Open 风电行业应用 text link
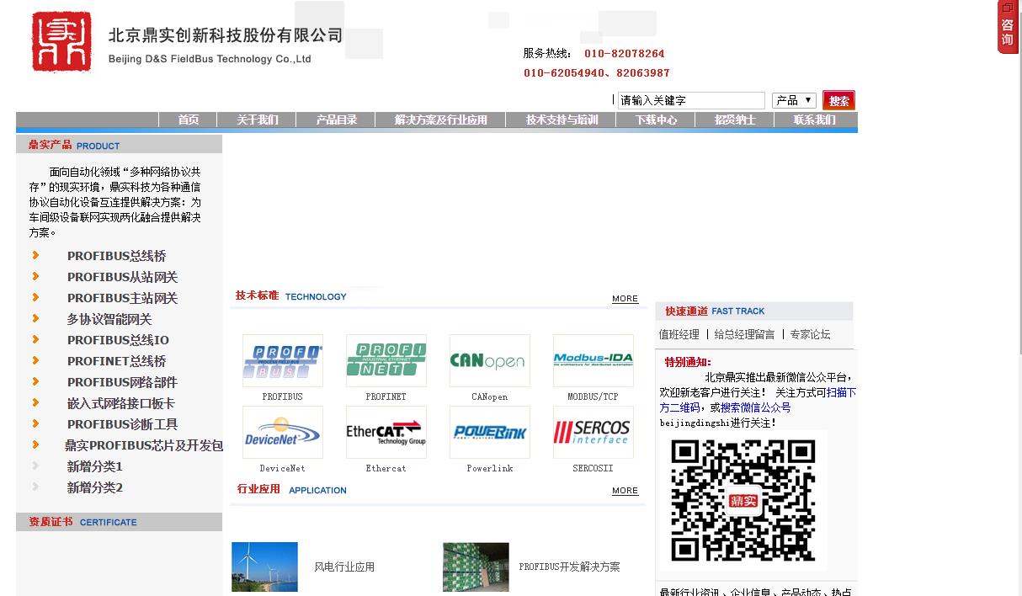This screenshot has height=596, width=1022. click(x=344, y=567)
